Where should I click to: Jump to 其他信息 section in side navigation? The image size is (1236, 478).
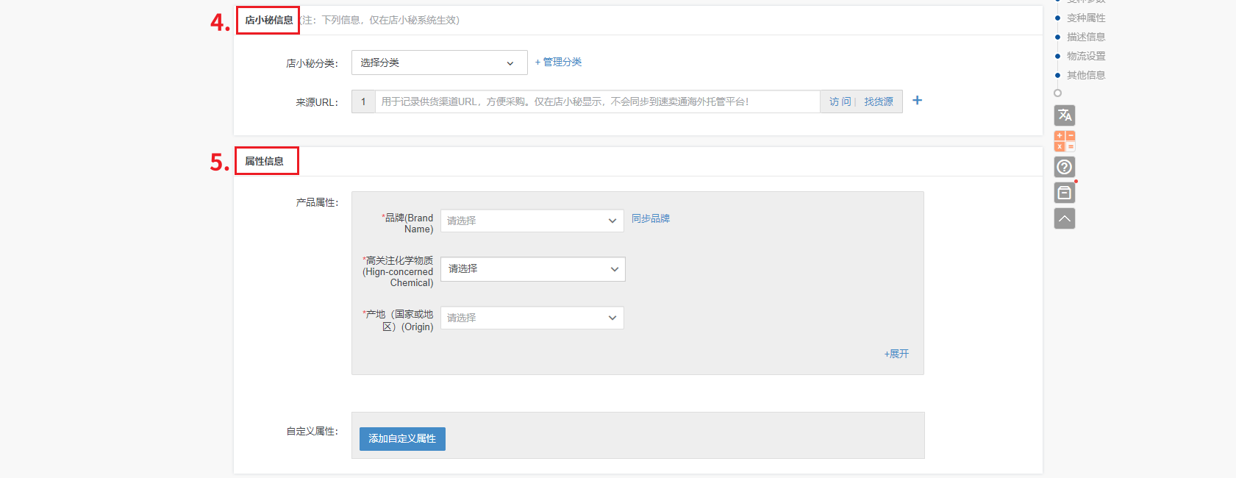[1086, 75]
